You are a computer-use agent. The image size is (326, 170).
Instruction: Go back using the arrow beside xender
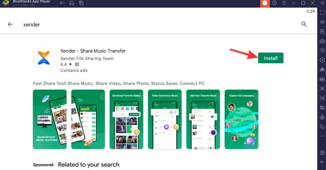click(x=10, y=24)
